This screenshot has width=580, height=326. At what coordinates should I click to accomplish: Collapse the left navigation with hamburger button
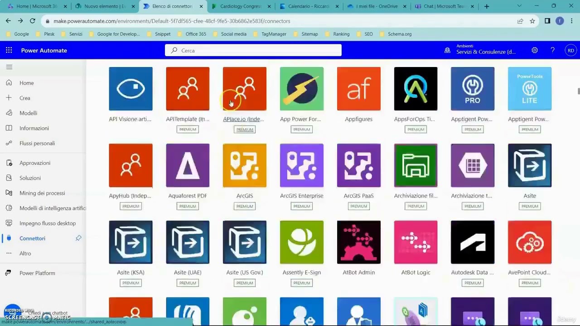[9, 67]
